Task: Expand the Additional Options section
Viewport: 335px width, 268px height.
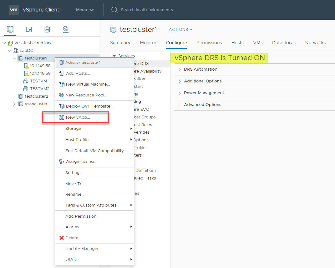Action: (x=180, y=81)
